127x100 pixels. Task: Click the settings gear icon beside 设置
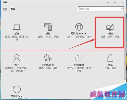tap(5, 9)
